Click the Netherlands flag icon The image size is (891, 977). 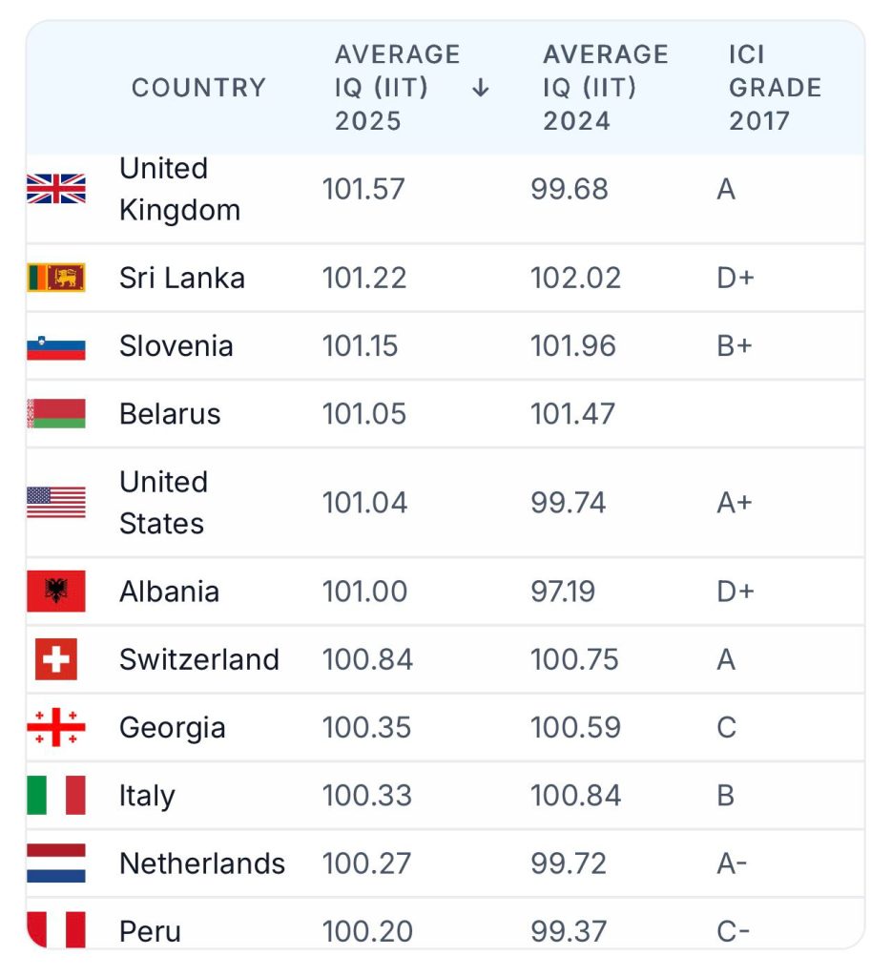tap(56, 863)
